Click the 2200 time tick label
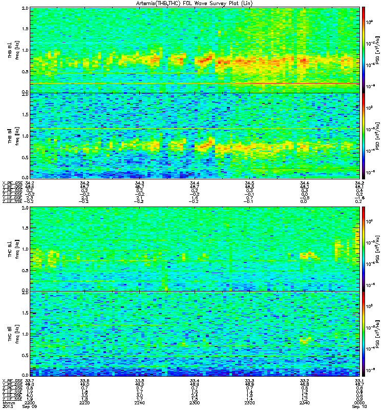 (x=29, y=403)
